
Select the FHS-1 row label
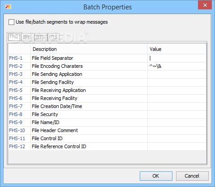pyautogui.click(x=16, y=58)
